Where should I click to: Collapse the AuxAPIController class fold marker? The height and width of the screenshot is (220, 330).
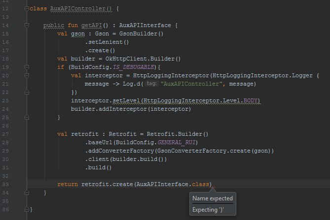[x=27, y=8]
